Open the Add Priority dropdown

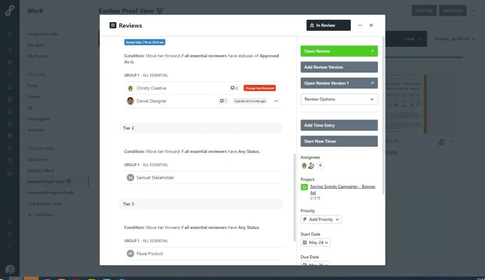coord(321,219)
